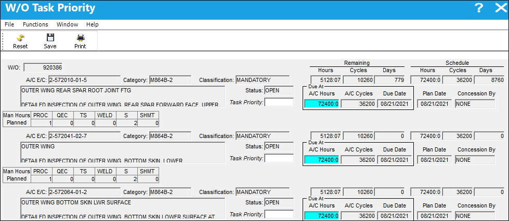Image resolution: width=509 pixels, height=221 pixels.
Task: Click OUTER WING REAR SPAR ROOT JOINT description
Action: 122,96
